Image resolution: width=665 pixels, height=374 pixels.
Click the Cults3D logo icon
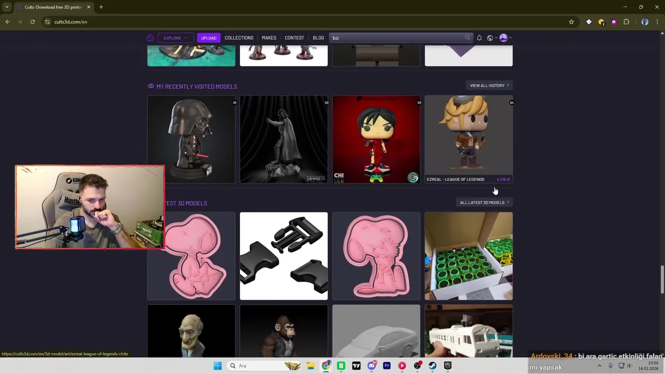click(150, 38)
